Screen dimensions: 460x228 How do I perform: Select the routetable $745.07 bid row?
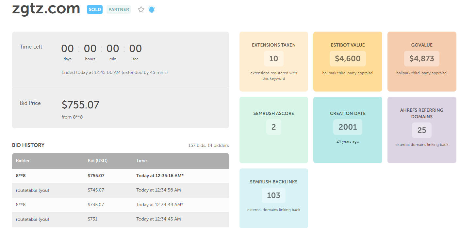coord(120,190)
